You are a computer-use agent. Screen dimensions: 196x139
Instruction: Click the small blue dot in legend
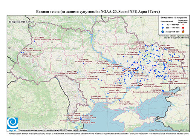163,25
